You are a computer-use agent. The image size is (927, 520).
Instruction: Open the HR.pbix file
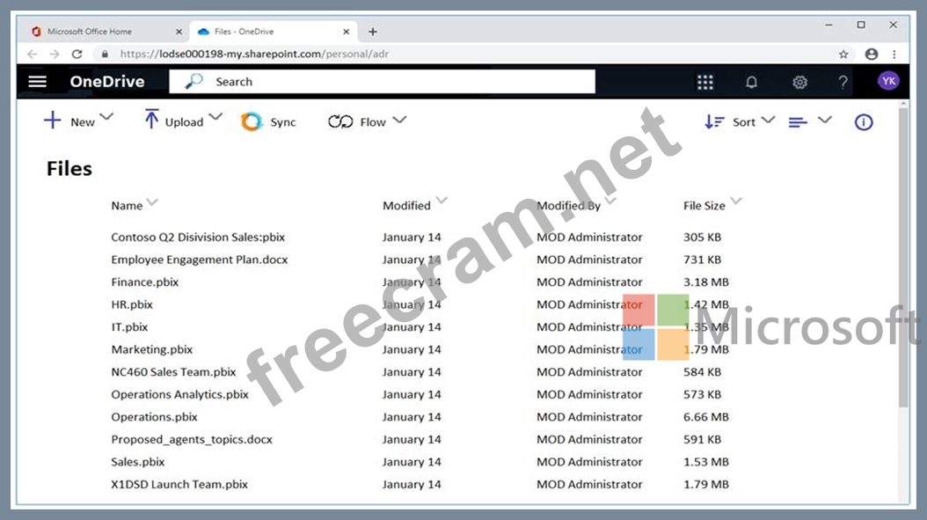pos(132,304)
